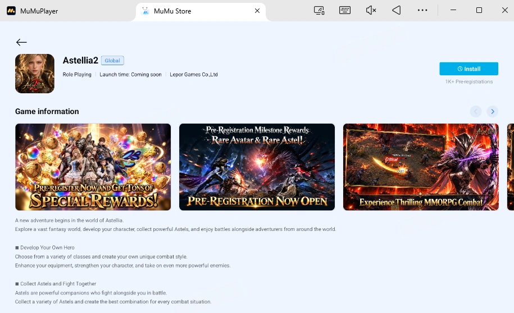Open the Thrilling MMORPG Combat screenshot

[421, 167]
